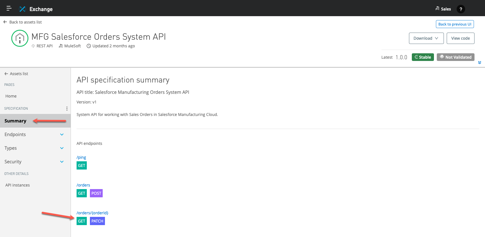
Task: Open the Sales organization menu
Action: (x=443, y=9)
